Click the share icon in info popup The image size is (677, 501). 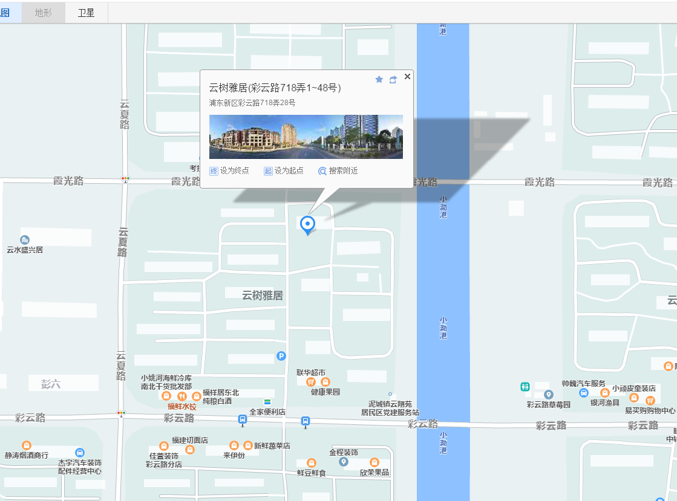pos(393,79)
